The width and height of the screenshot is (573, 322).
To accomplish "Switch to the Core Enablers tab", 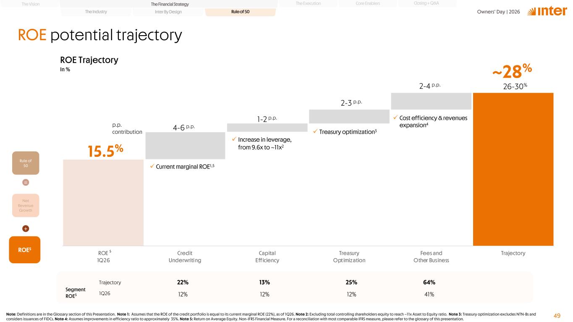I will 368,3.
